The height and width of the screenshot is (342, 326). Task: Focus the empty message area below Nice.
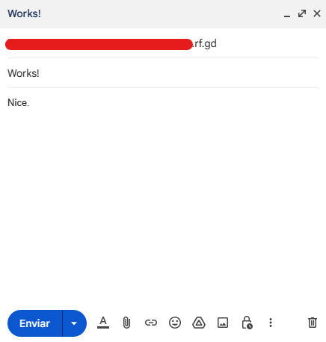pyautogui.click(x=163, y=204)
